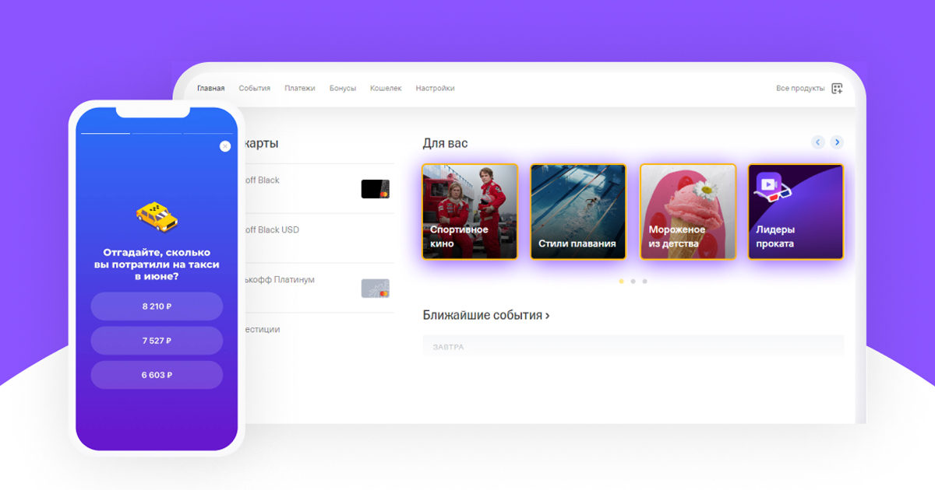Screen dimensions: 935x490
Task: Choose the 8 210 ₽ answer
Action: coord(157,306)
